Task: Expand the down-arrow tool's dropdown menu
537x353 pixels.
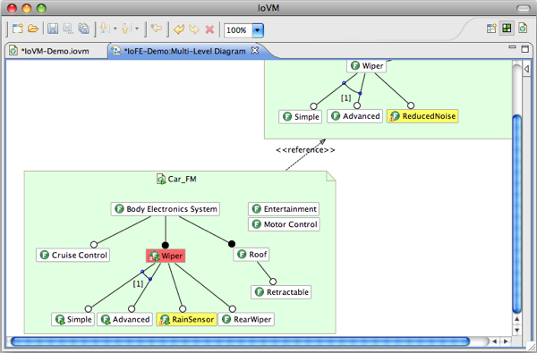Action: [115, 29]
